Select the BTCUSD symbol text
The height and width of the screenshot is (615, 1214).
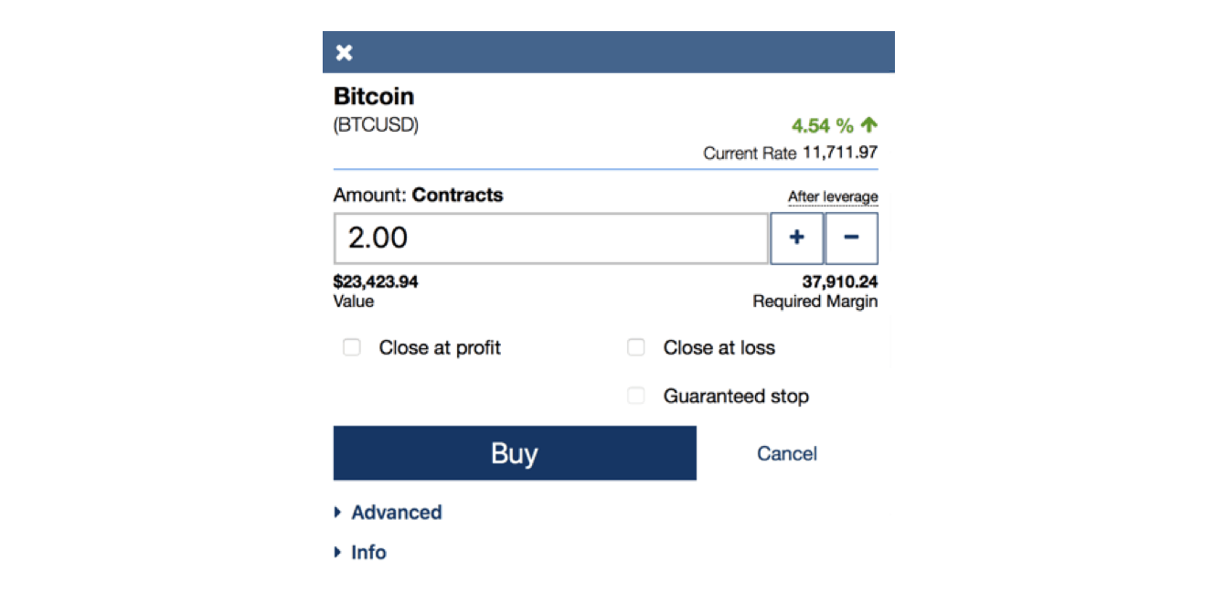pyautogui.click(x=376, y=125)
